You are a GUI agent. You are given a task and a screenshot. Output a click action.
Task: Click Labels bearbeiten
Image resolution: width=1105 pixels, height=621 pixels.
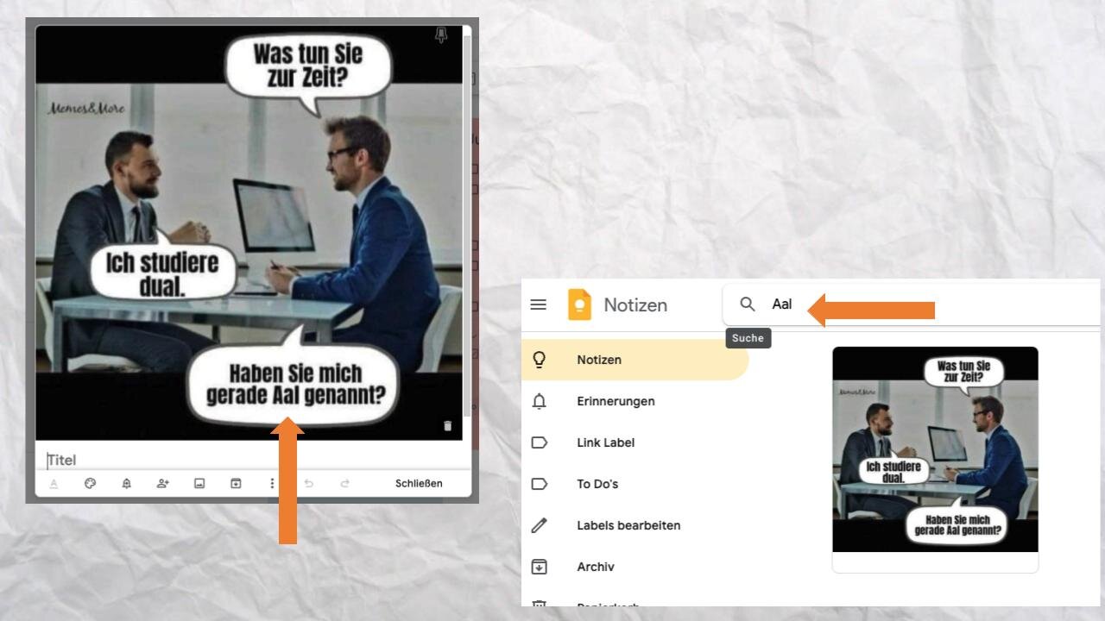(628, 525)
